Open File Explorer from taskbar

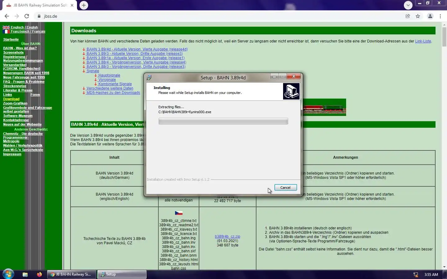click(x=25, y=274)
